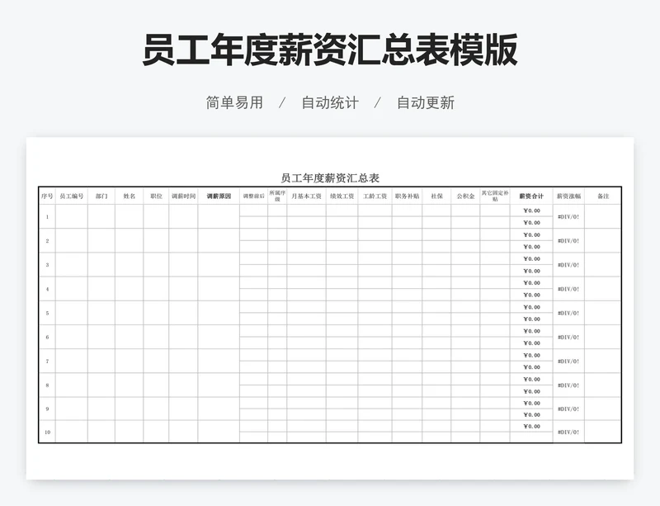Image resolution: width=660 pixels, height=506 pixels.
Task: Select the 薪资涨幅 column header
Action: [x=568, y=196]
